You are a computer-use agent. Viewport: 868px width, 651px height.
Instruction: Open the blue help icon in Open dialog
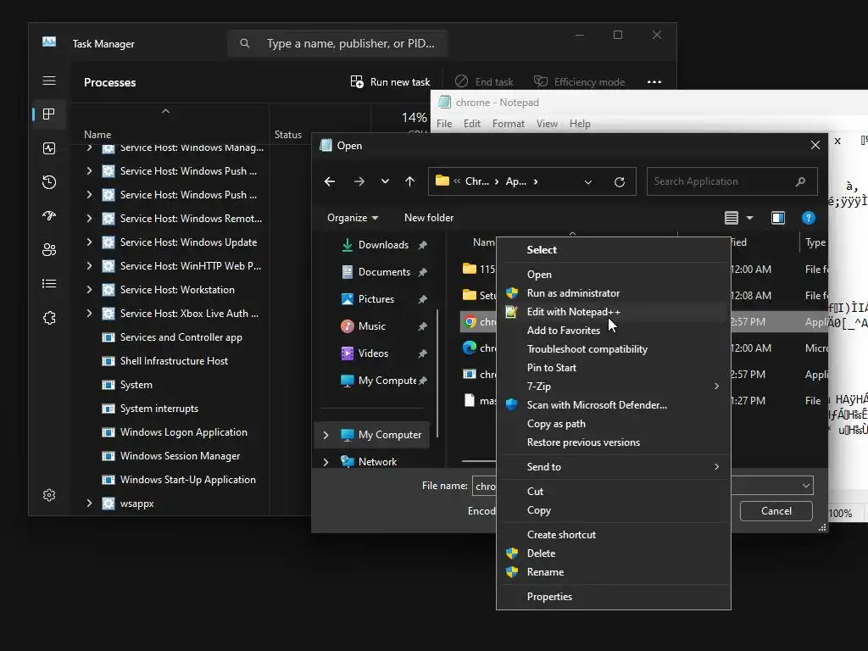808,218
